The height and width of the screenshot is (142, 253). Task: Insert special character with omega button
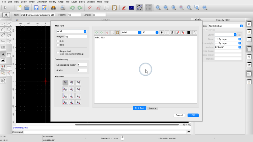pyautogui.click(x=194, y=33)
